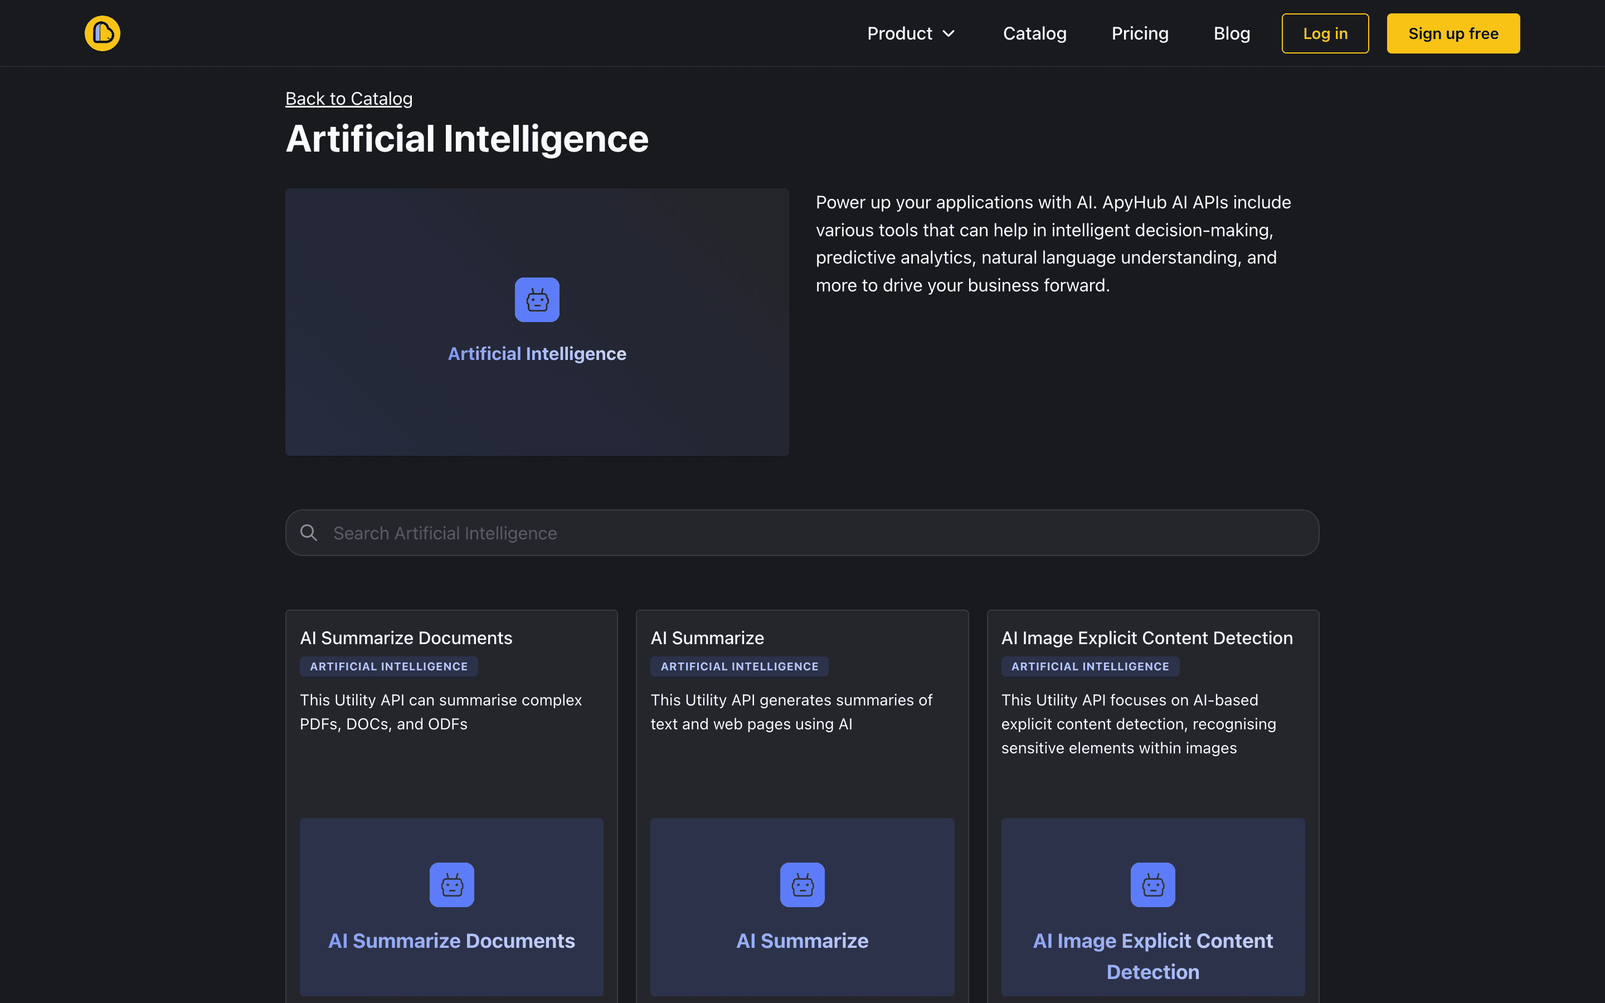
Task: Open the AI Summarize card title
Action: [707, 637]
